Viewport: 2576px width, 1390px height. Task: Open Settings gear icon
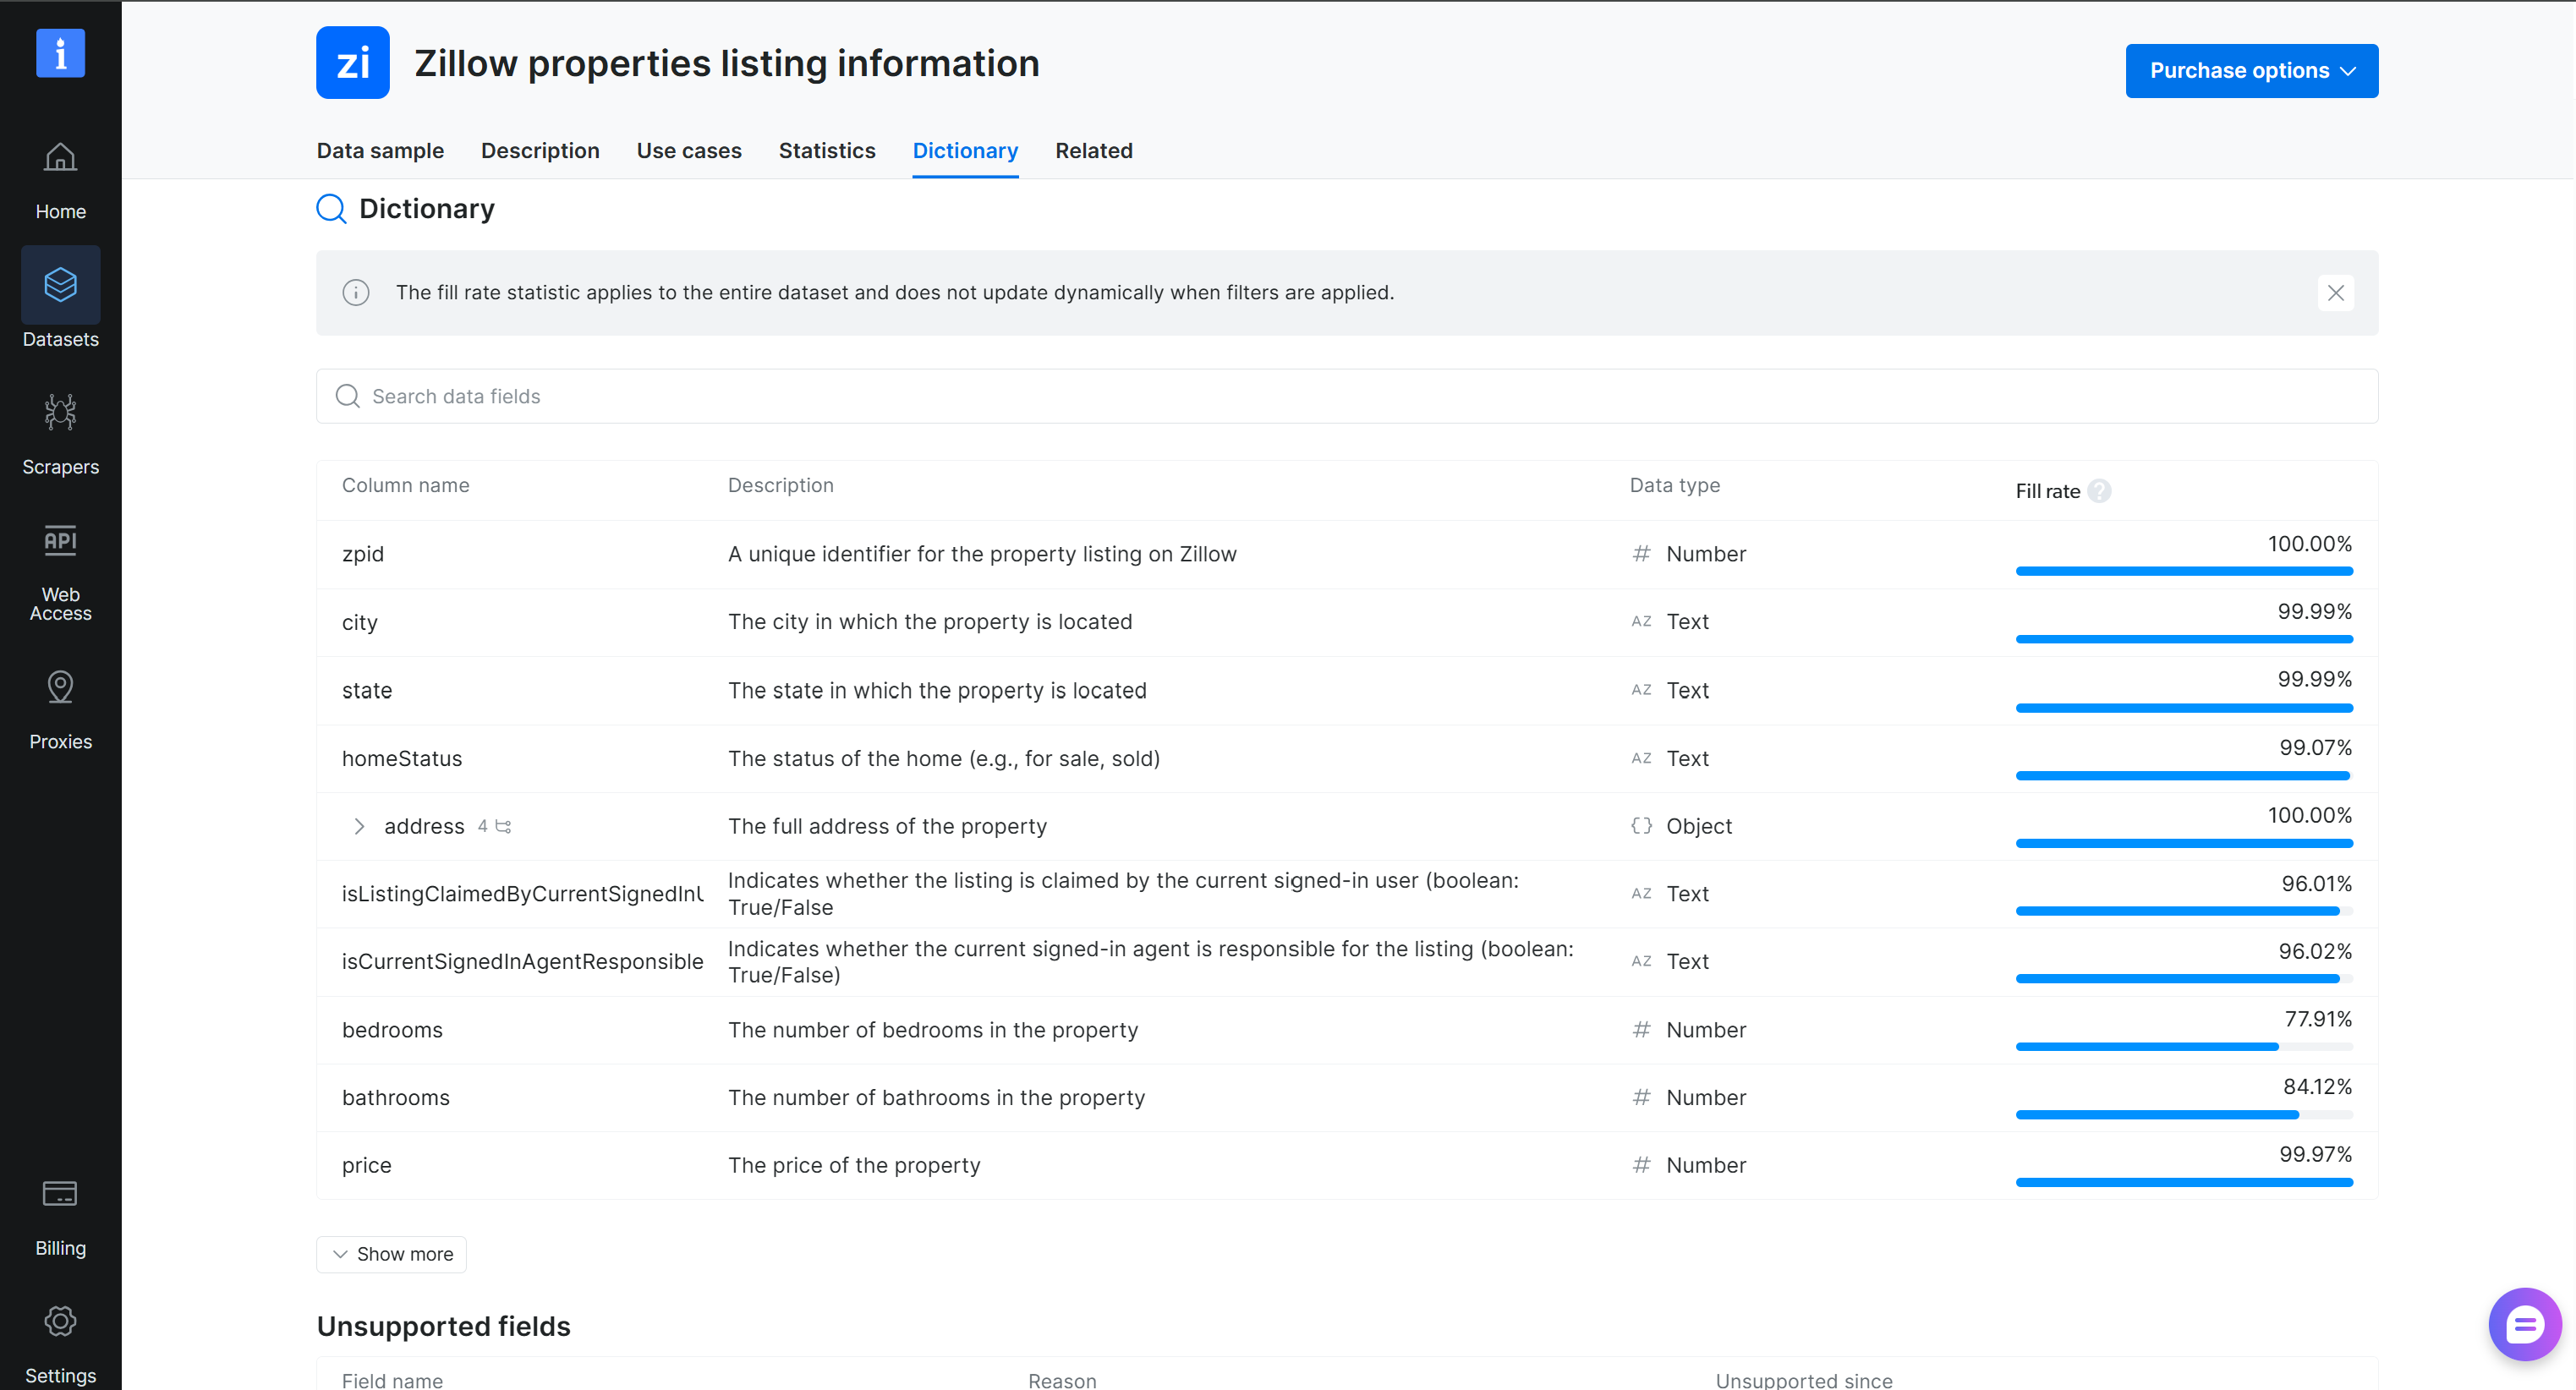point(60,1321)
